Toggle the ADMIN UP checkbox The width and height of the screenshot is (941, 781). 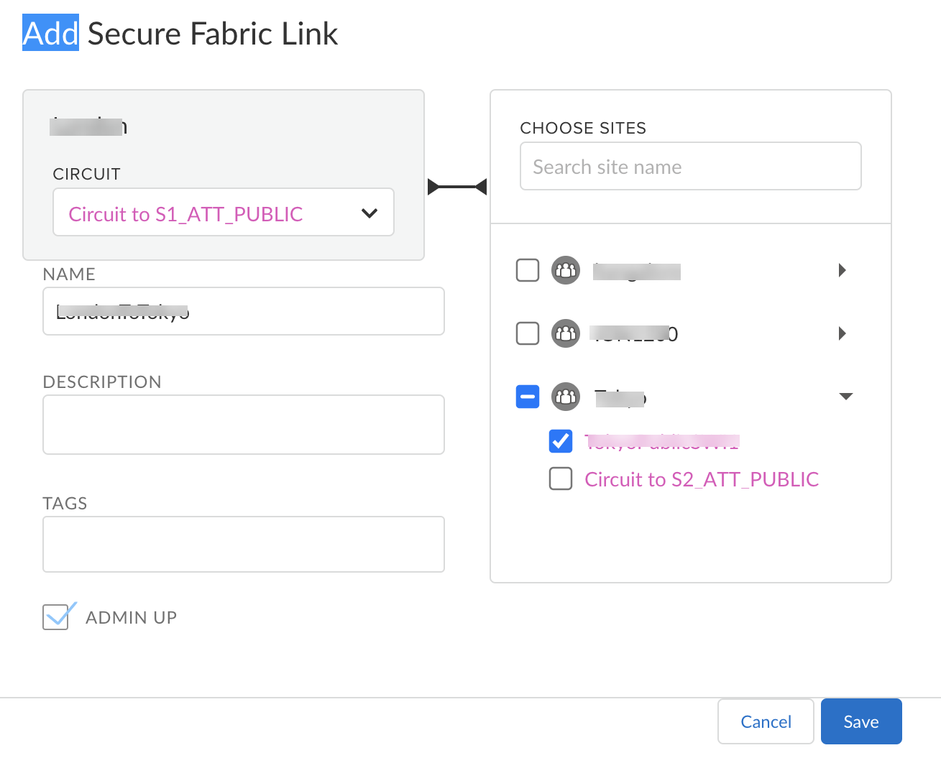(x=55, y=617)
